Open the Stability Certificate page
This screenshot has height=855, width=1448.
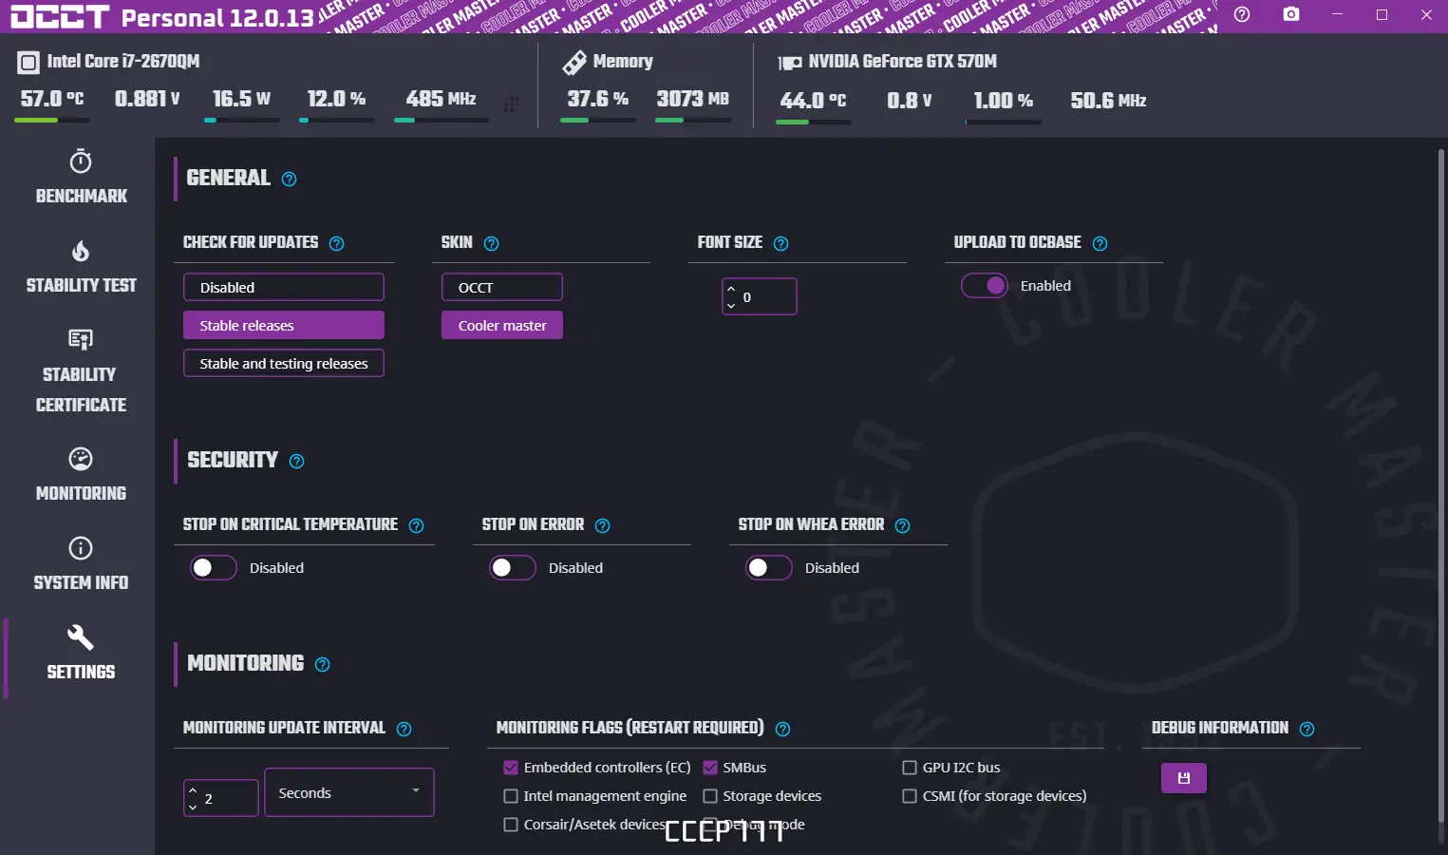(x=81, y=370)
